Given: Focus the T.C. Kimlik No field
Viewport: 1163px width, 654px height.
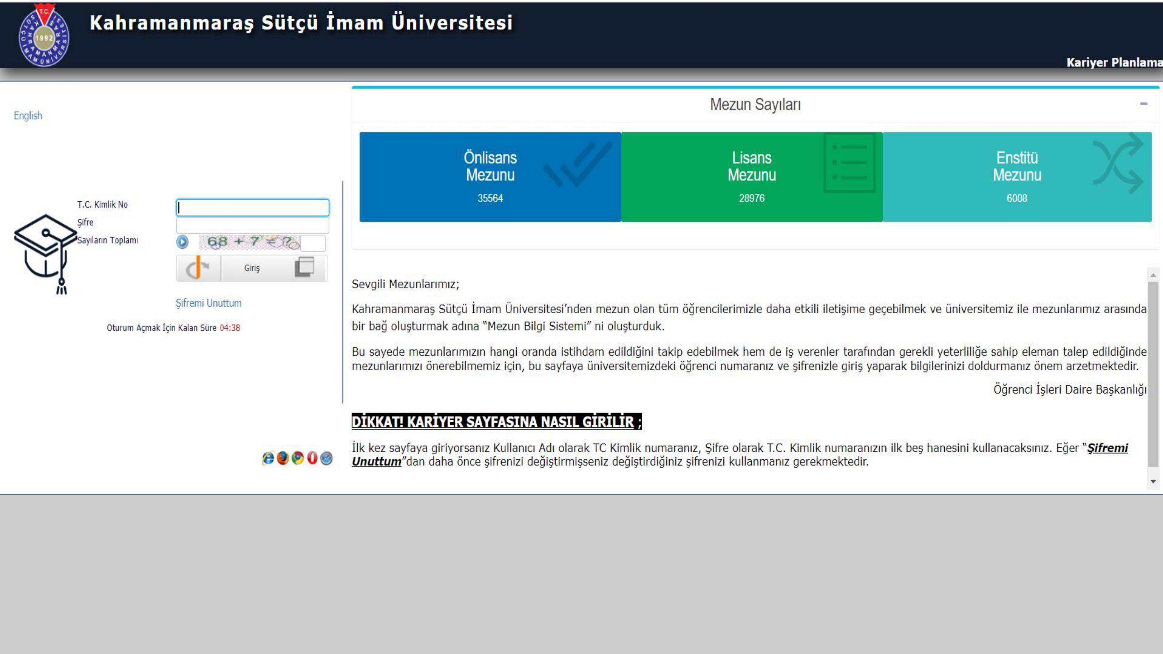Looking at the screenshot, I should [x=252, y=208].
